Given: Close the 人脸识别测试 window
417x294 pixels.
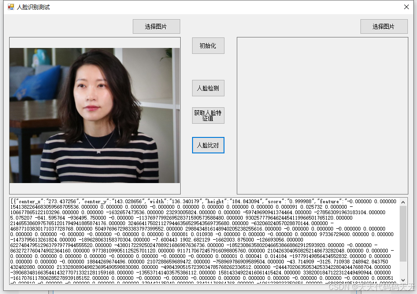Looking at the screenshot, I should [x=407, y=7].
